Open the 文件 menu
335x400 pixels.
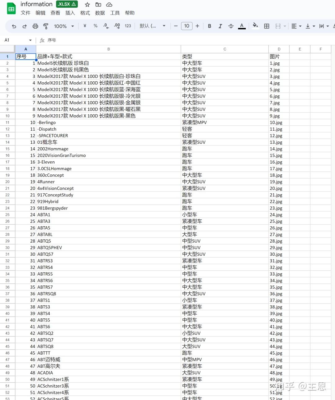[x=25, y=13]
